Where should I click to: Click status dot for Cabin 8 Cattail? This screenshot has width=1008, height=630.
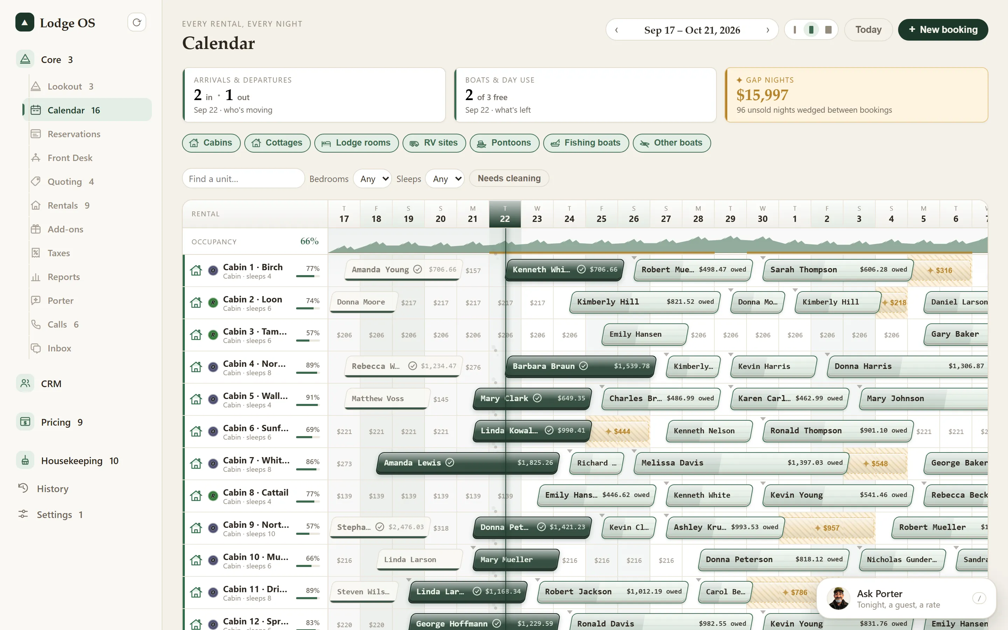213,496
